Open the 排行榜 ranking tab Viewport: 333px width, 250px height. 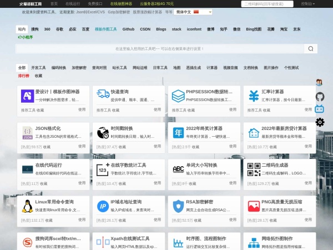(24, 76)
